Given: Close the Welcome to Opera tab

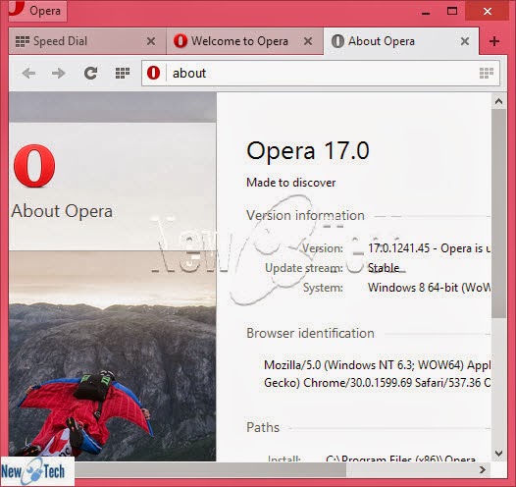Looking at the screenshot, I should (308, 41).
